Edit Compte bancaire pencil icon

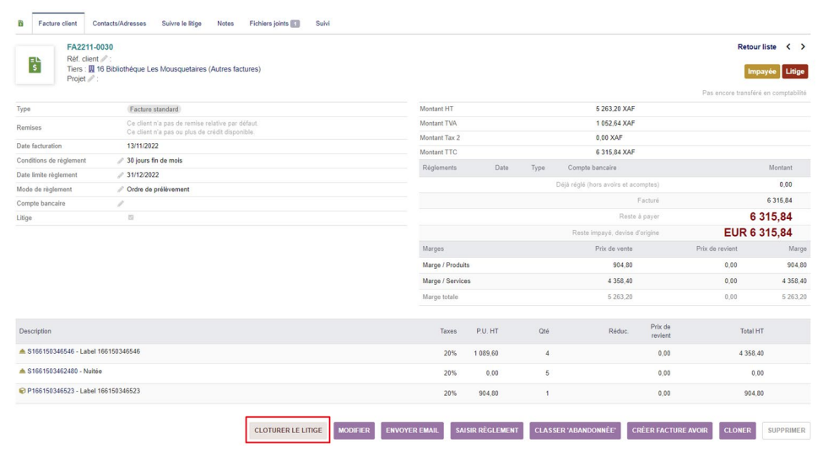[x=120, y=203]
